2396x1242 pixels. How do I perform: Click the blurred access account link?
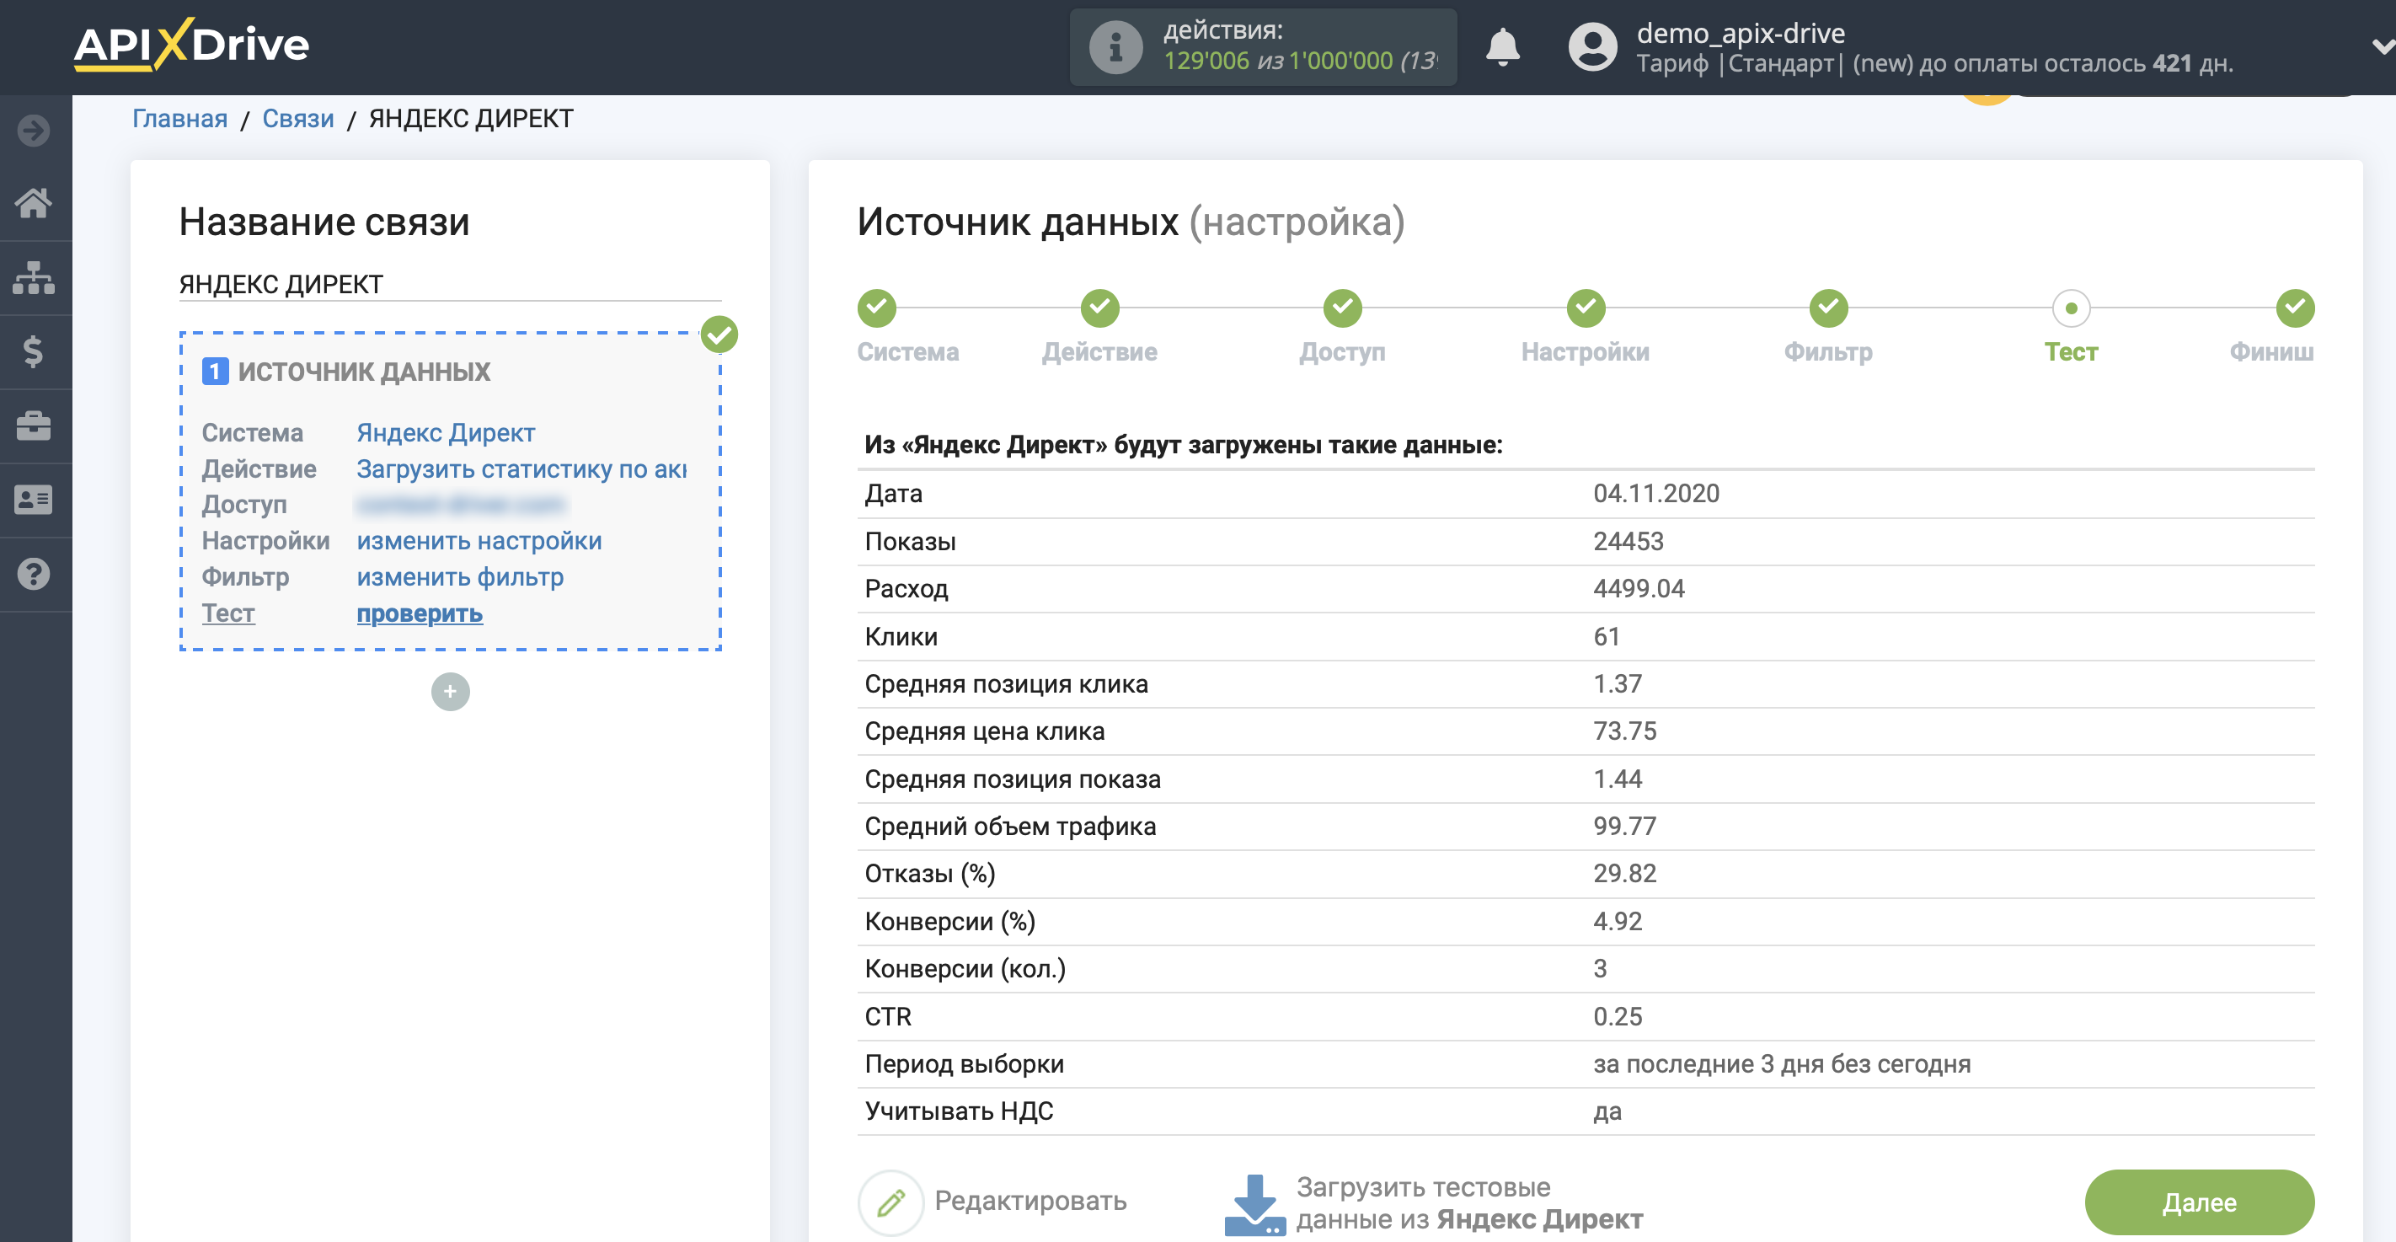460,504
